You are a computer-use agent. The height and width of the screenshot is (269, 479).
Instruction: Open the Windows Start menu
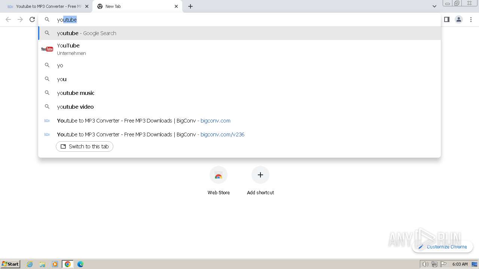click(10, 264)
